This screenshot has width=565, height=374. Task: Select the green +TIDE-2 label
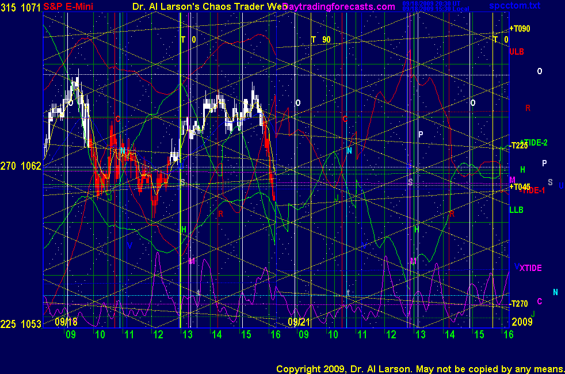(x=535, y=143)
